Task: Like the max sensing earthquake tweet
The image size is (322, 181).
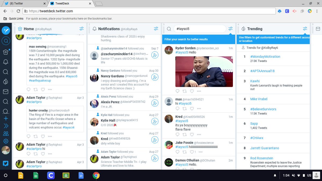Action: point(43,89)
